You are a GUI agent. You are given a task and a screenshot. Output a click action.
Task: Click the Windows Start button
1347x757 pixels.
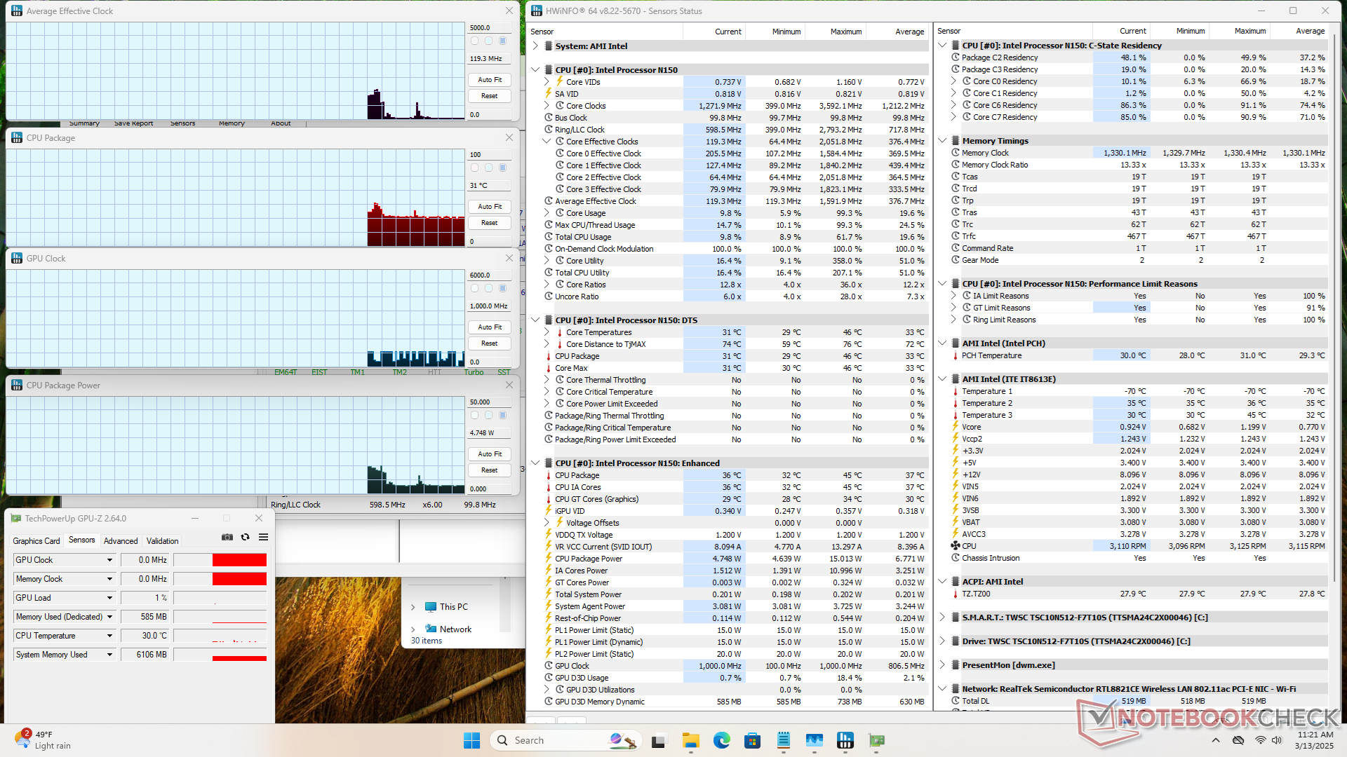(471, 740)
